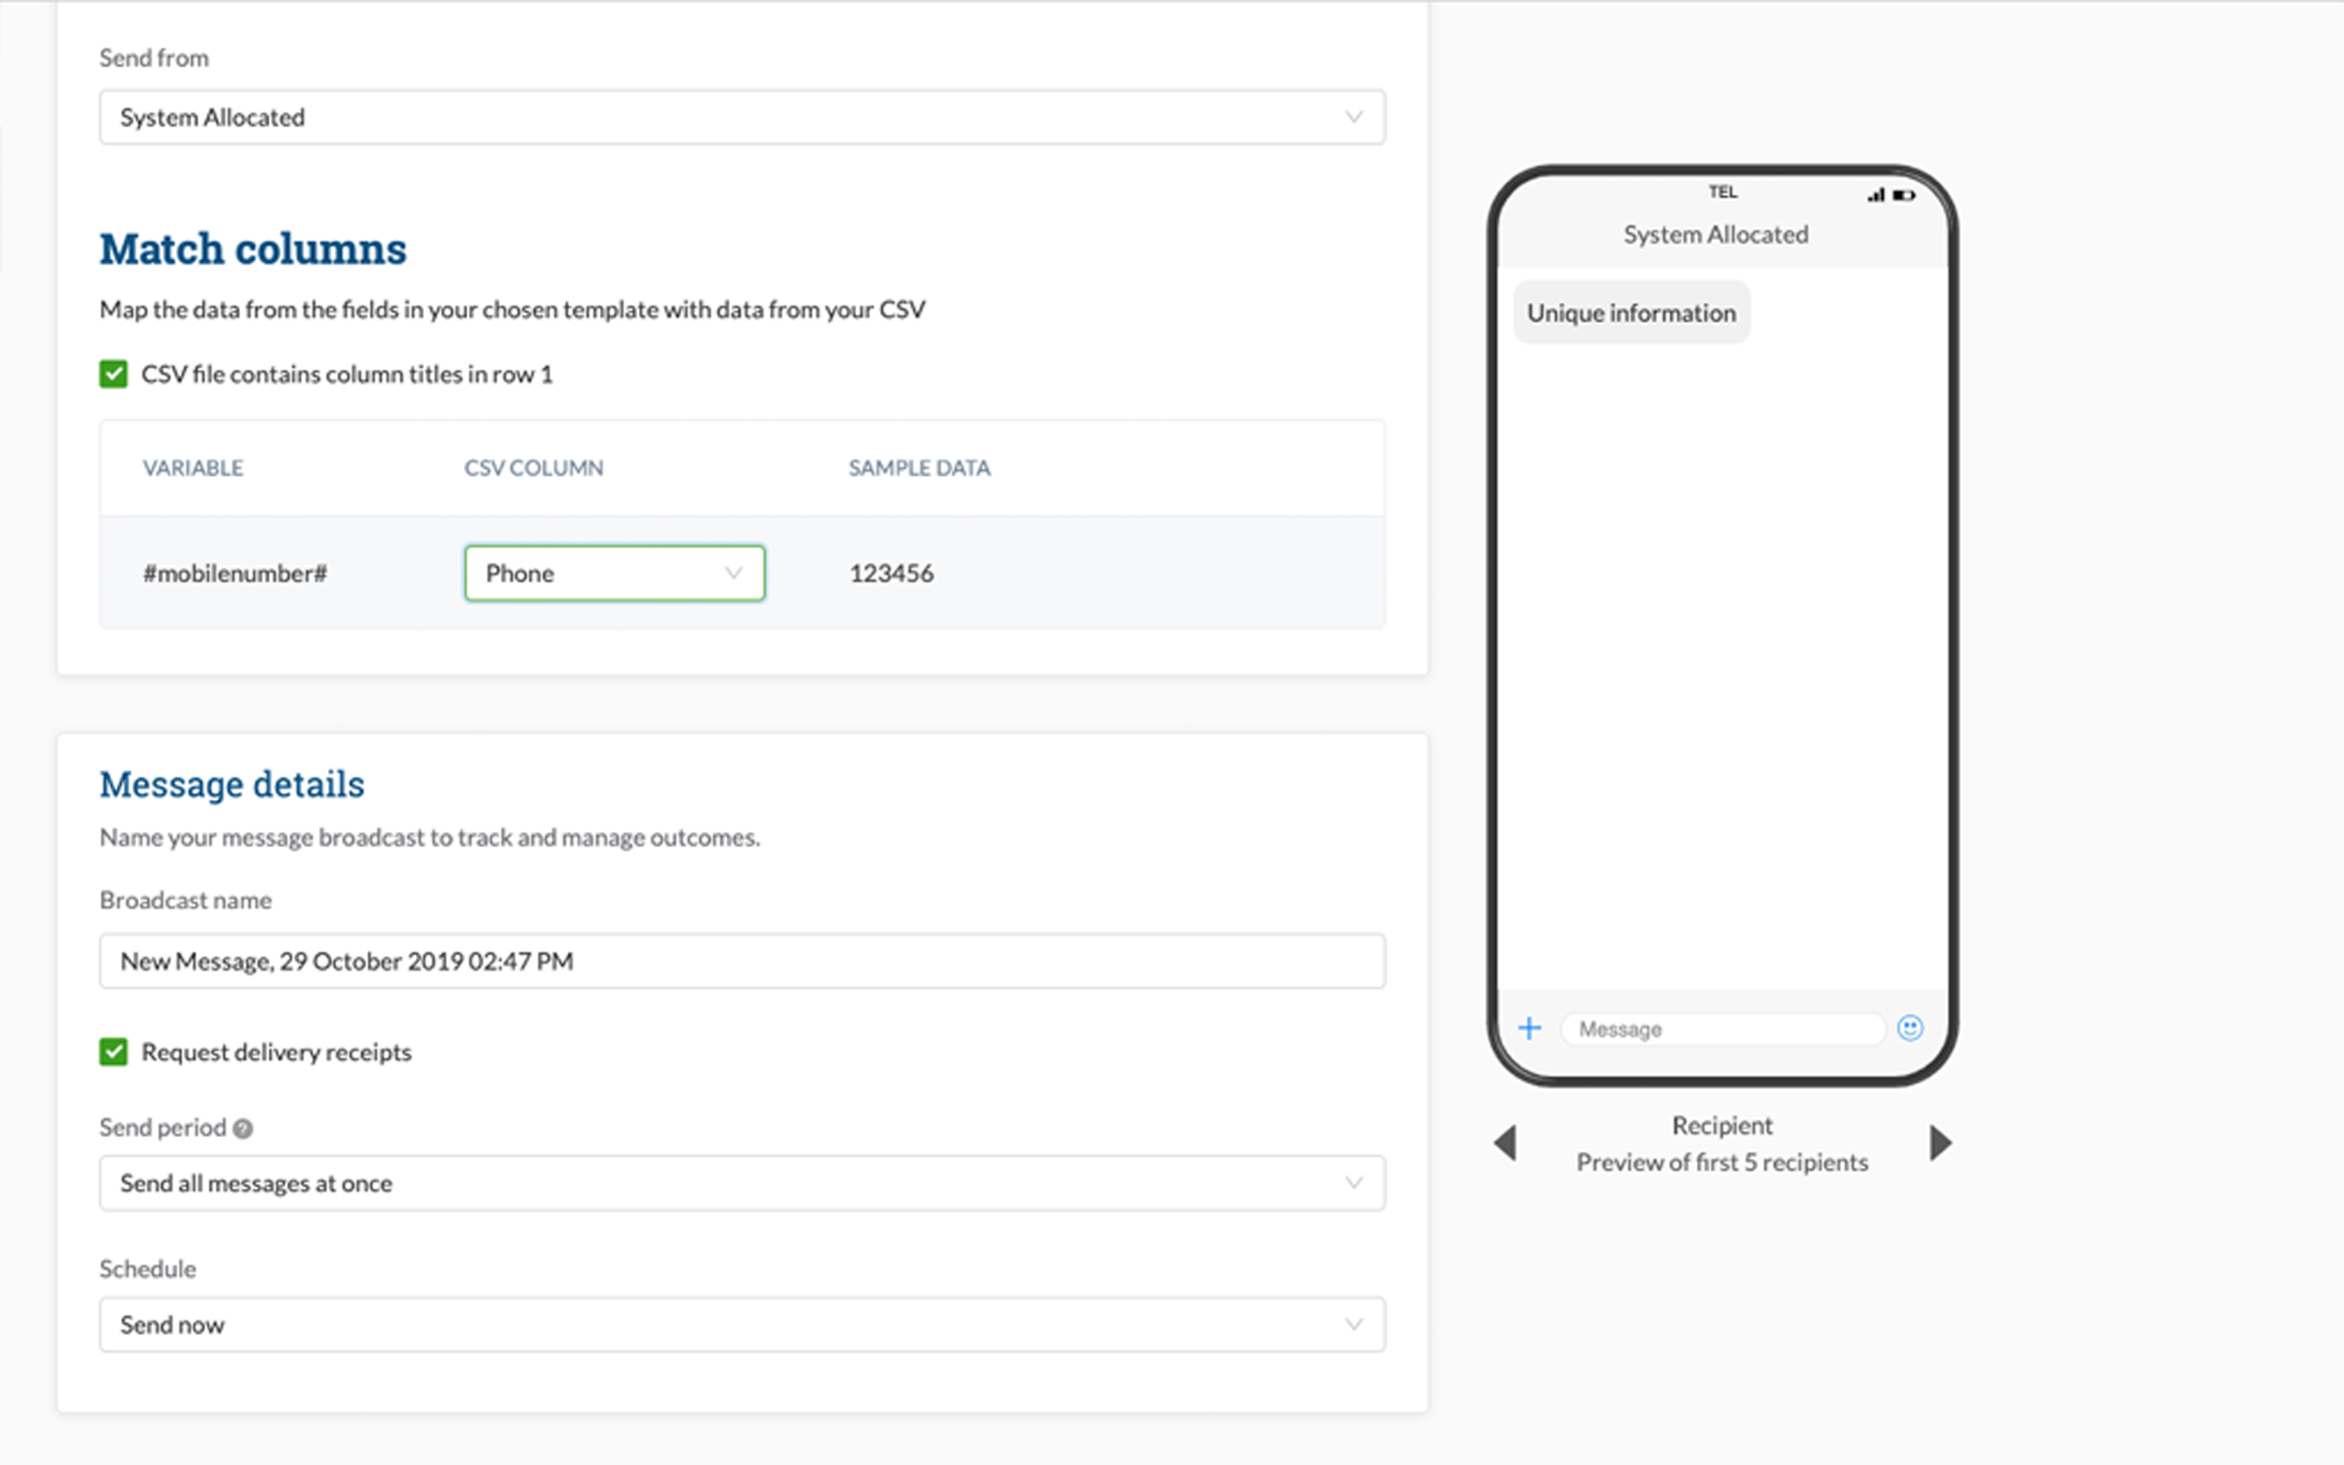Screen dimensions: 2344x1465
Task: Click the System Allocated header on phone preview
Action: (x=1716, y=234)
